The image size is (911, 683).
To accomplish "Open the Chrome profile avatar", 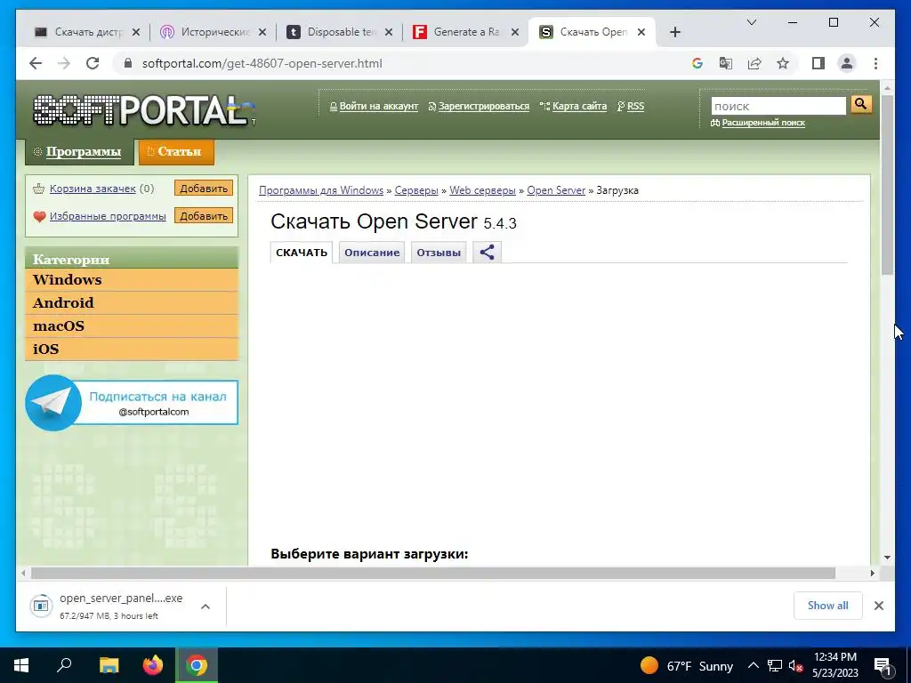I will coord(847,63).
